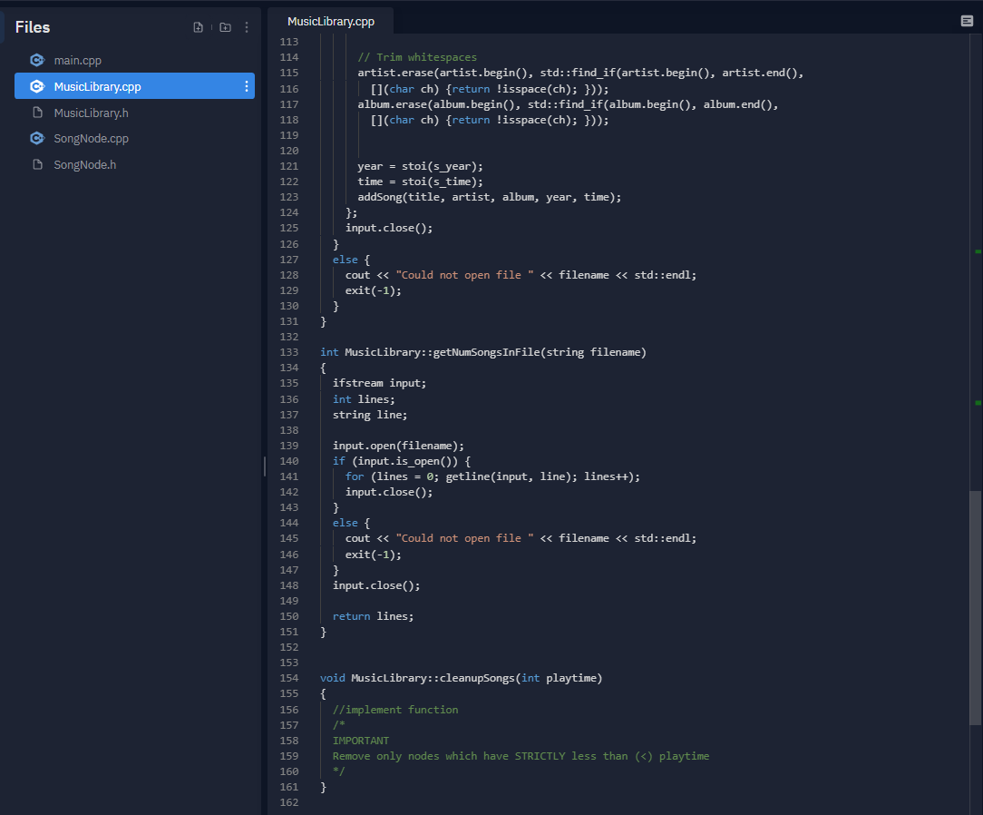Click the for loop with getline on line 141

492,476
